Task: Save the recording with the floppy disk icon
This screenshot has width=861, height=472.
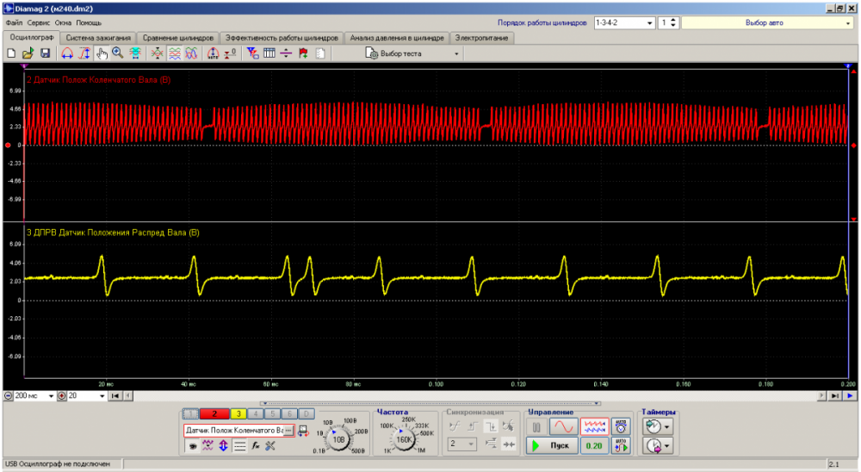Action: [x=44, y=53]
